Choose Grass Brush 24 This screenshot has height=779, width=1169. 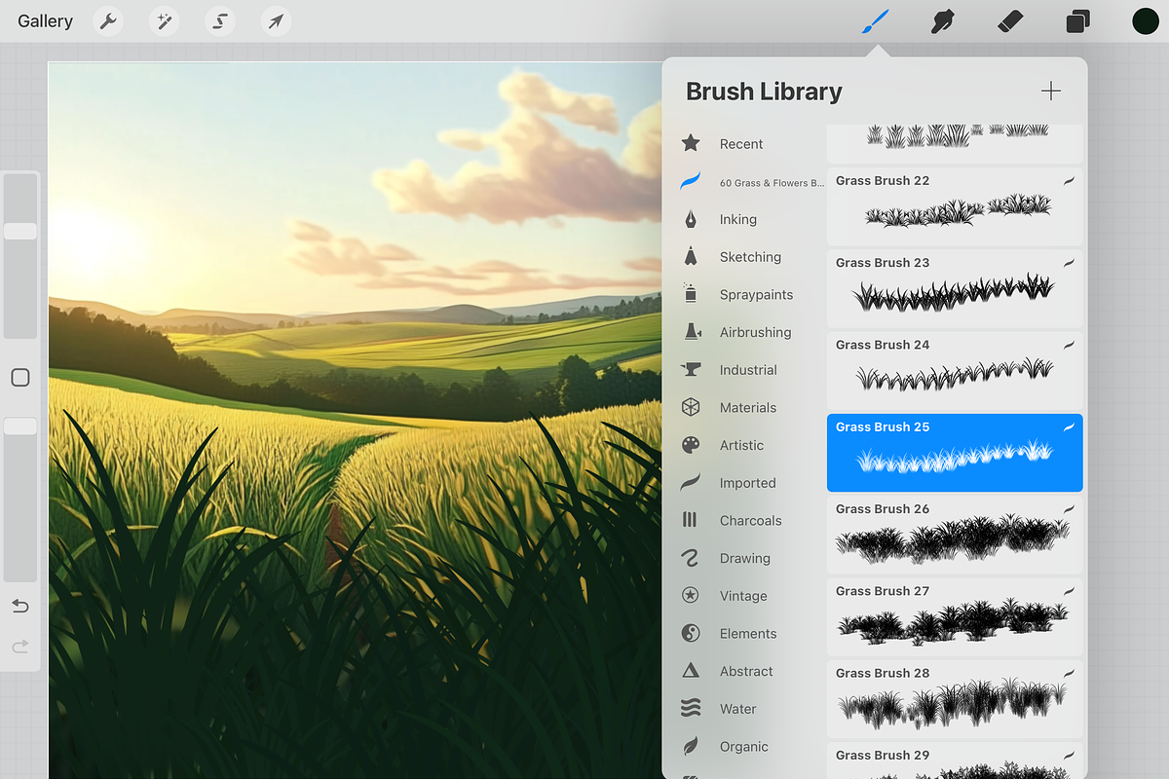click(955, 370)
